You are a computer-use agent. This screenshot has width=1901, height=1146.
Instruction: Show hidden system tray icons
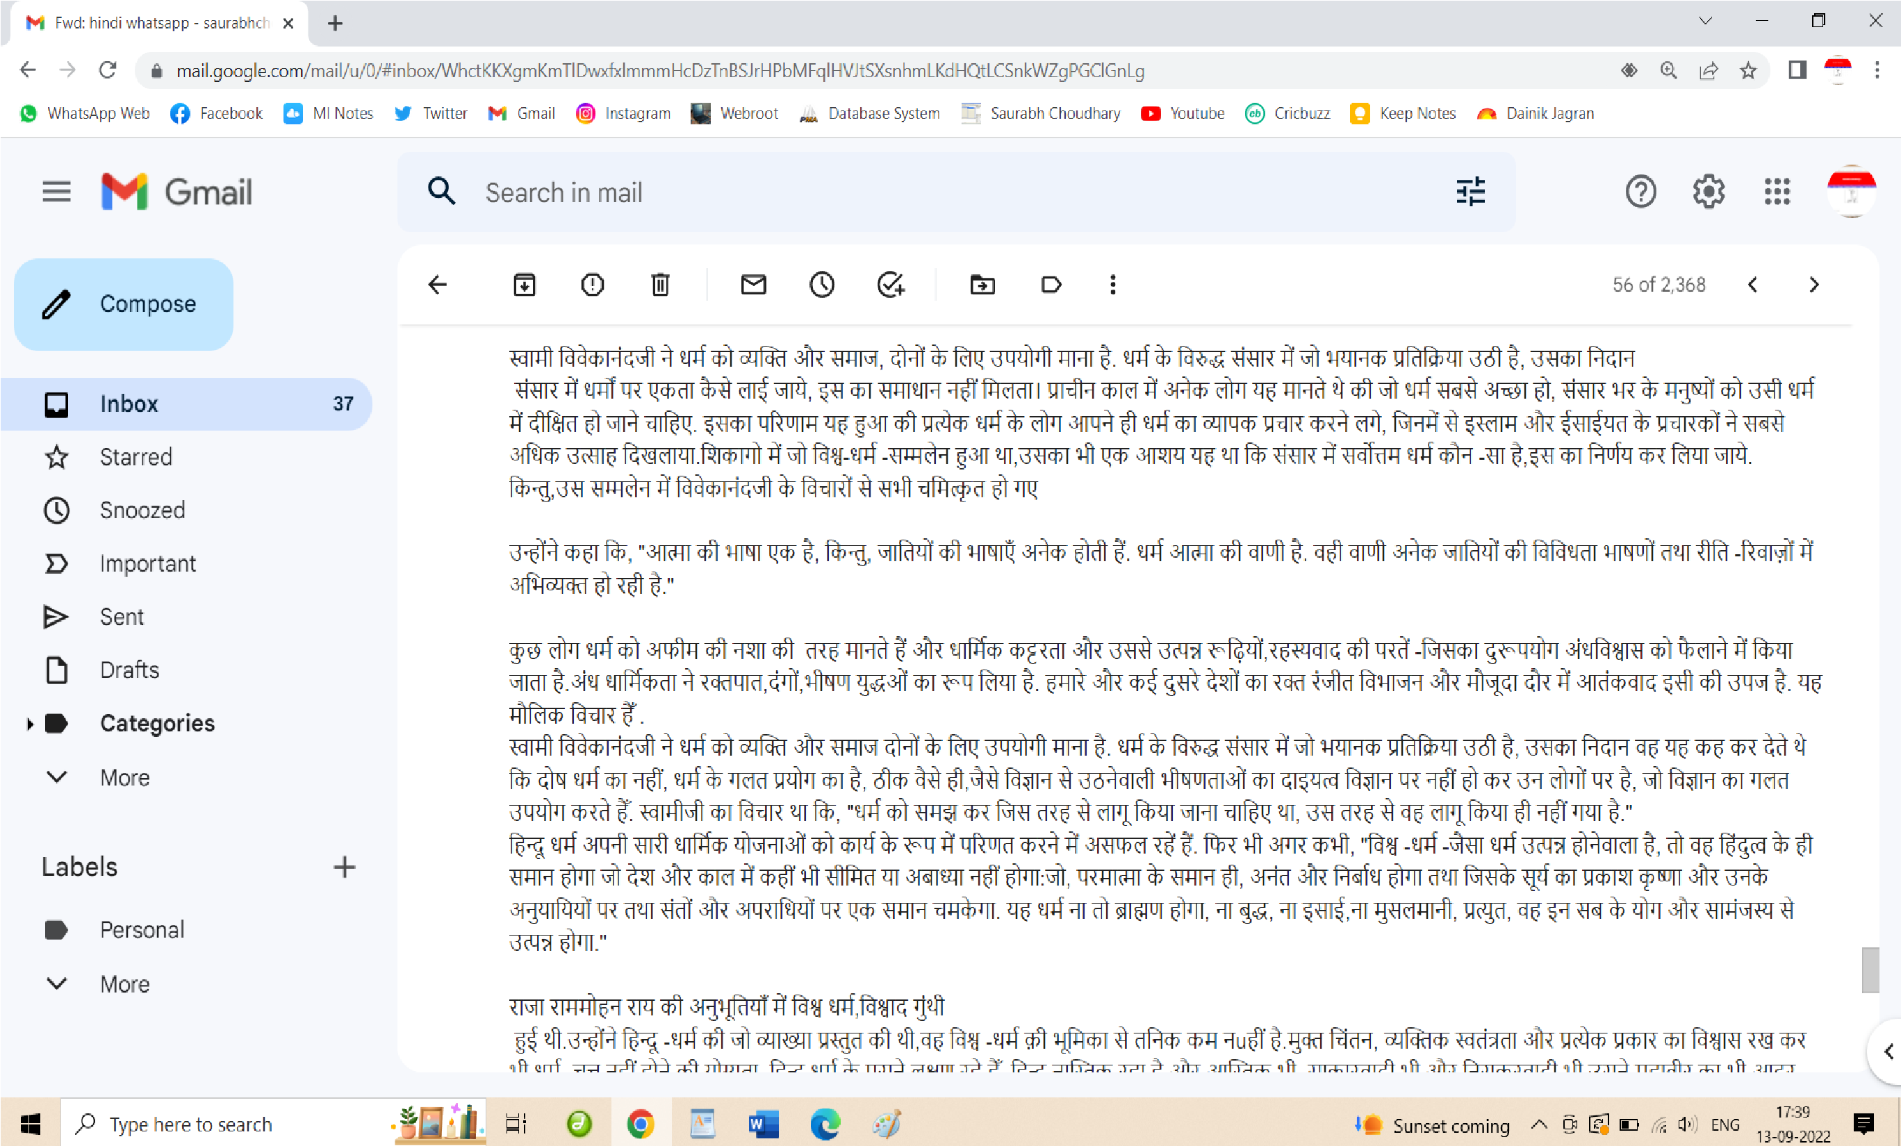click(x=1539, y=1124)
